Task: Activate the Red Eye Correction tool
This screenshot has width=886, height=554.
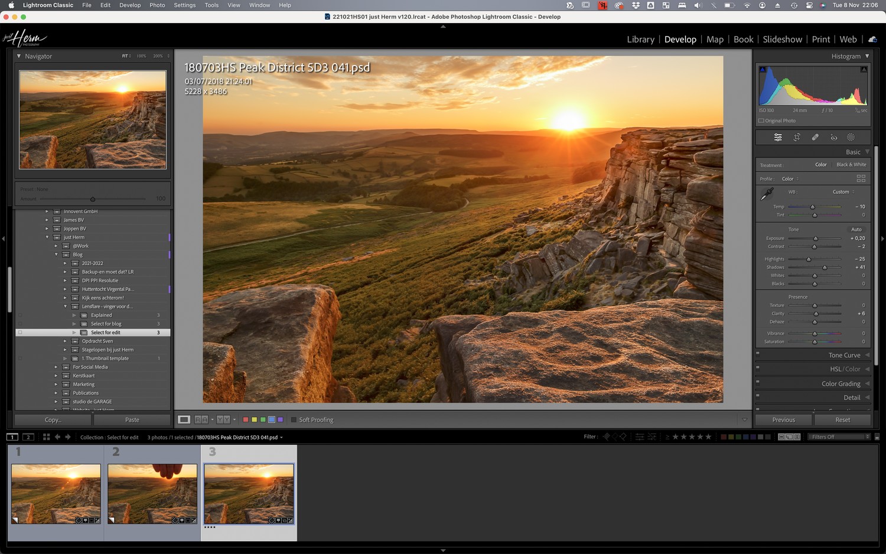Action: [833, 137]
